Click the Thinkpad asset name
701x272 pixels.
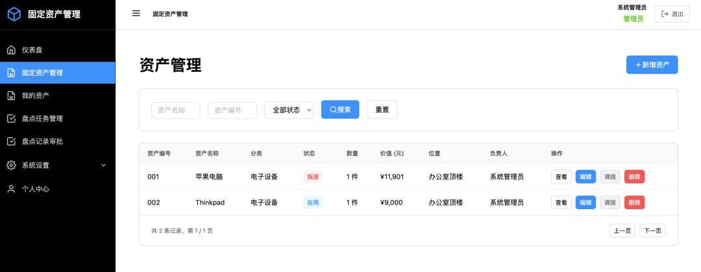tap(210, 203)
